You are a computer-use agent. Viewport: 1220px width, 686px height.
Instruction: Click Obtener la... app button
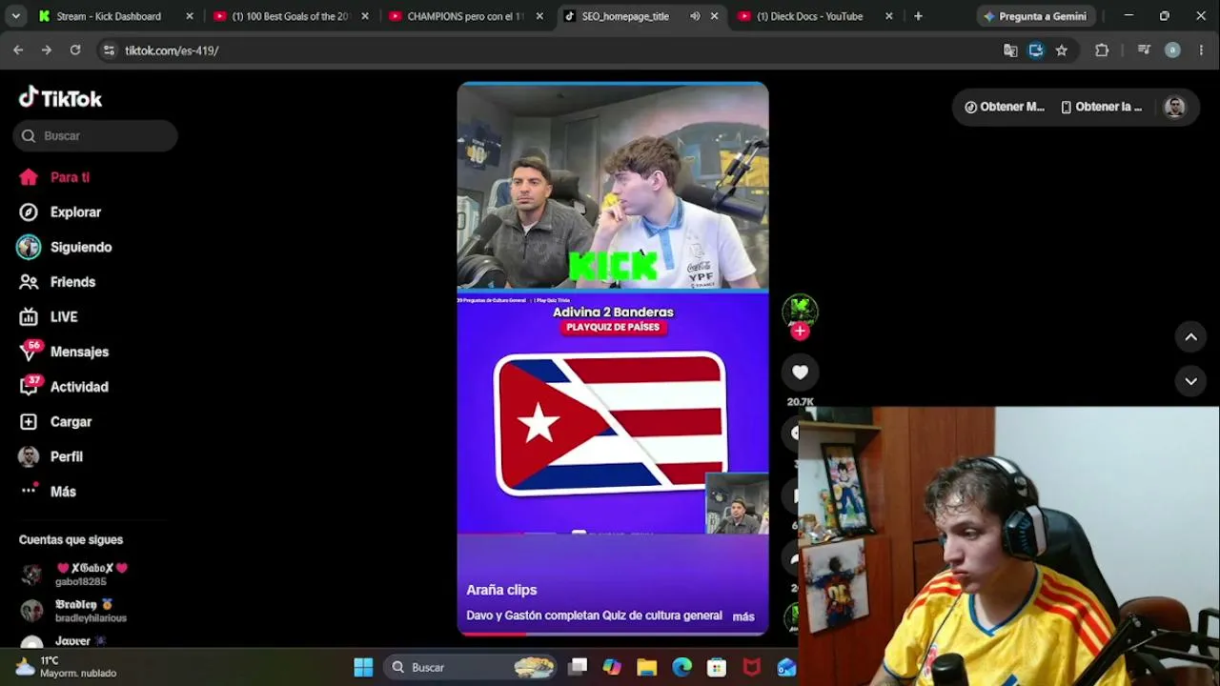[x=1102, y=107]
